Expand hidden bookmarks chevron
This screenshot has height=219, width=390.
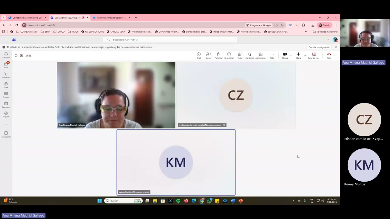tap(306, 32)
